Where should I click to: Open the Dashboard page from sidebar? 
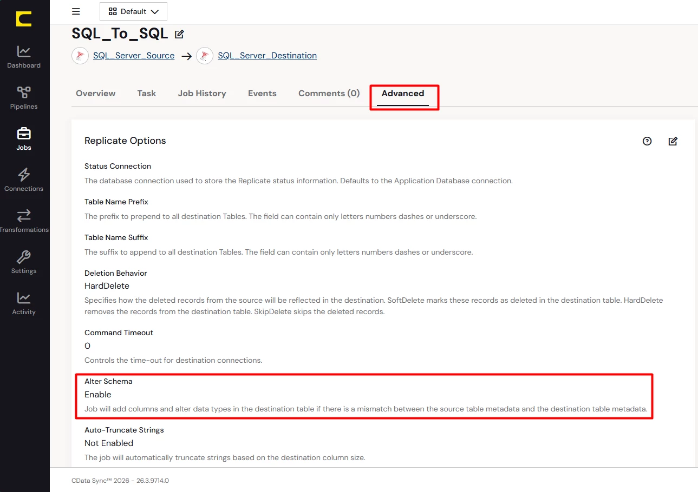pos(24,57)
